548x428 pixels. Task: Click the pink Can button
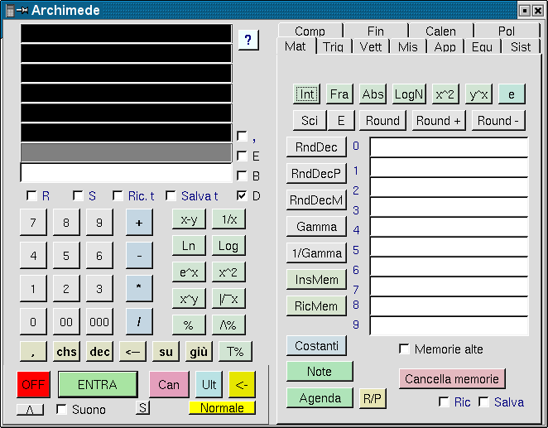pyautogui.click(x=169, y=384)
